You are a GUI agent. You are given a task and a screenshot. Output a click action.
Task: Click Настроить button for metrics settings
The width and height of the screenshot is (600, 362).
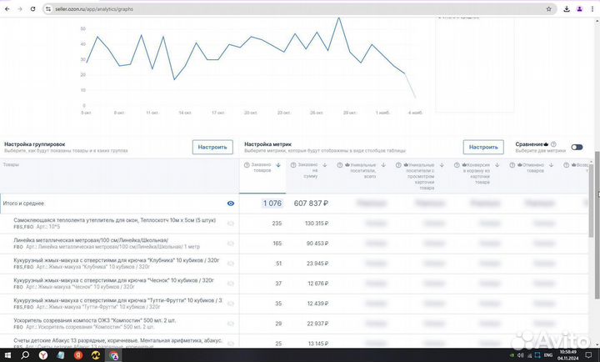coord(483,147)
